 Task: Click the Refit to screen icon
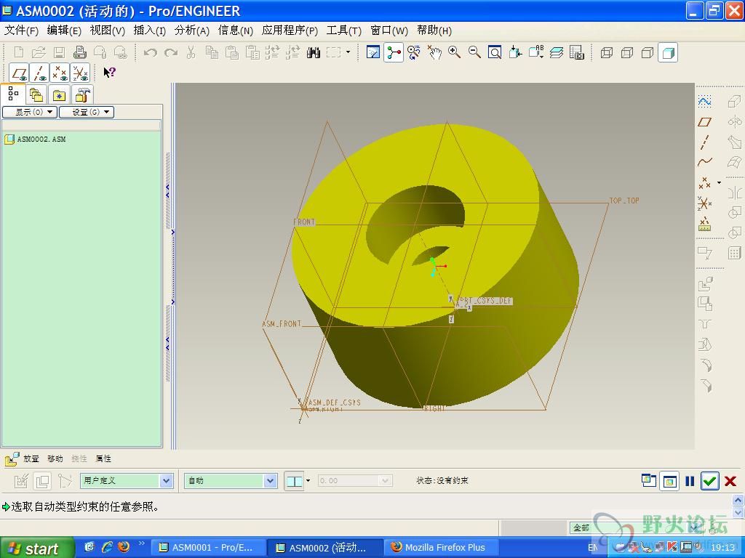pos(495,52)
